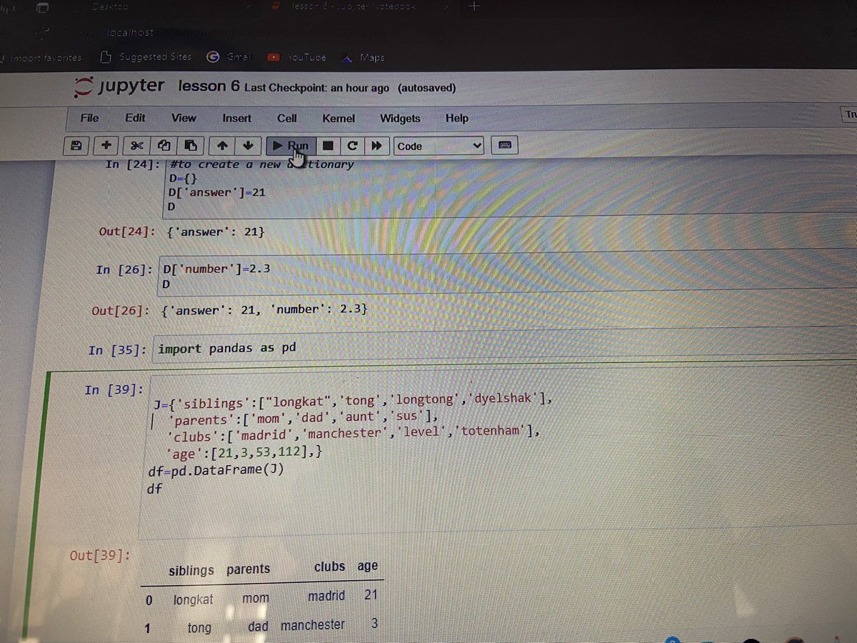Open the Code cell type dropdown
This screenshot has width=857, height=643.
(438, 146)
